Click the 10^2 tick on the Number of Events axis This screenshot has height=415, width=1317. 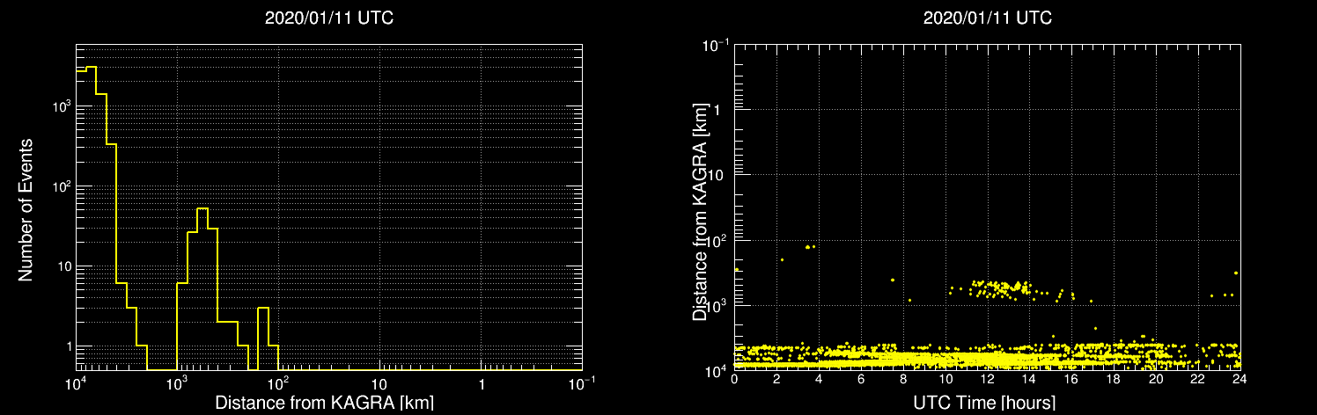pyautogui.click(x=60, y=185)
